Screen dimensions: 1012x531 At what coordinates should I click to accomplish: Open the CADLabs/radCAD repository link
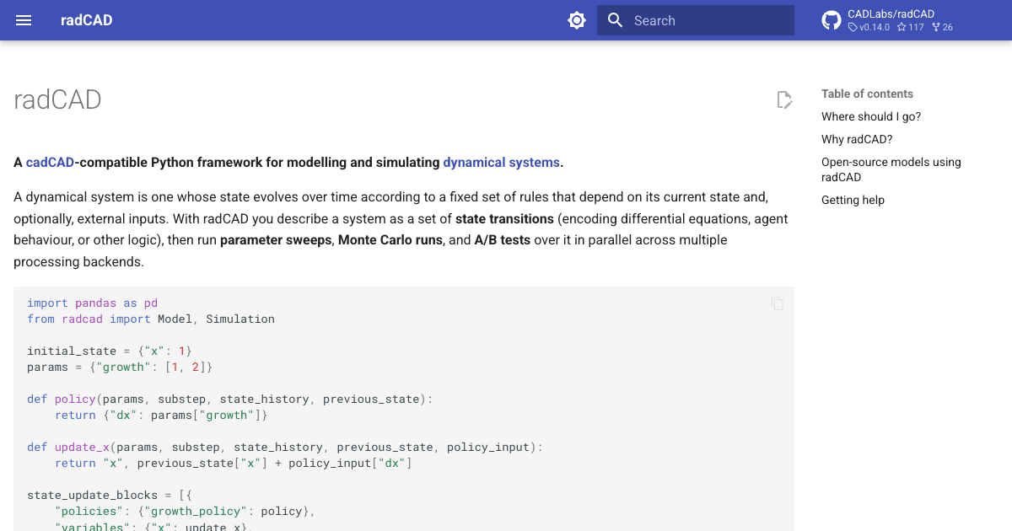click(891, 13)
